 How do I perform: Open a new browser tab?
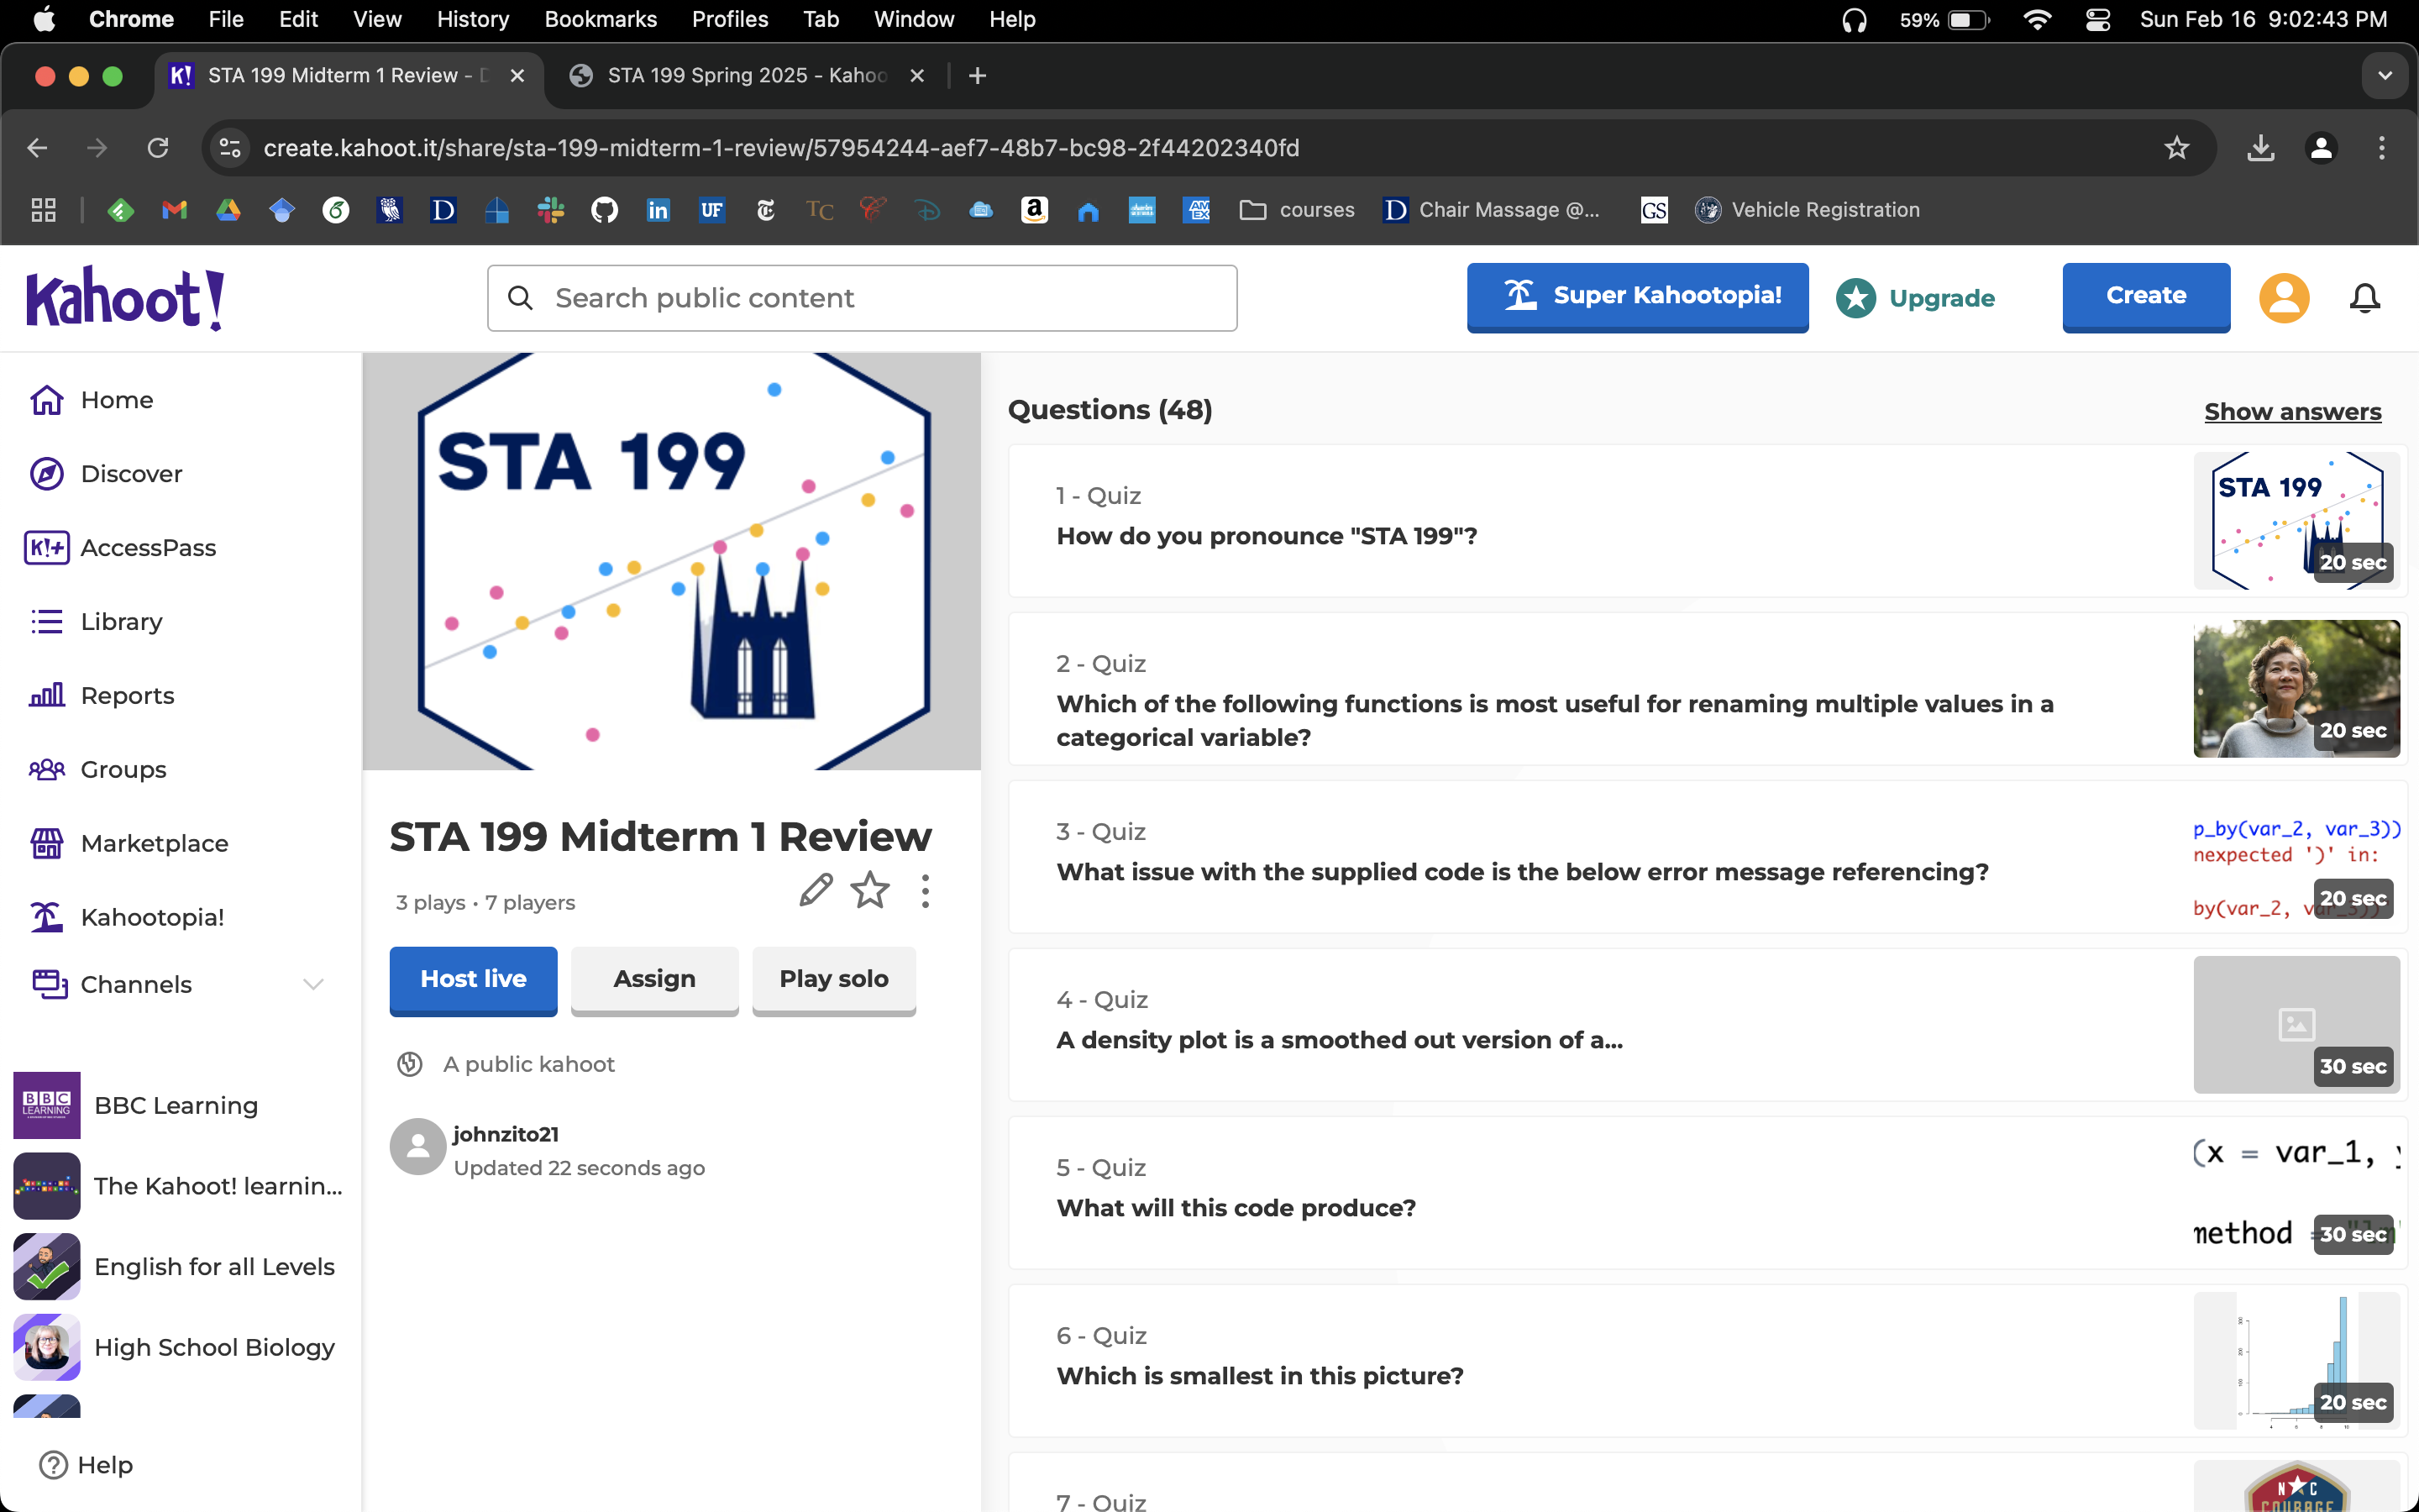(x=978, y=76)
